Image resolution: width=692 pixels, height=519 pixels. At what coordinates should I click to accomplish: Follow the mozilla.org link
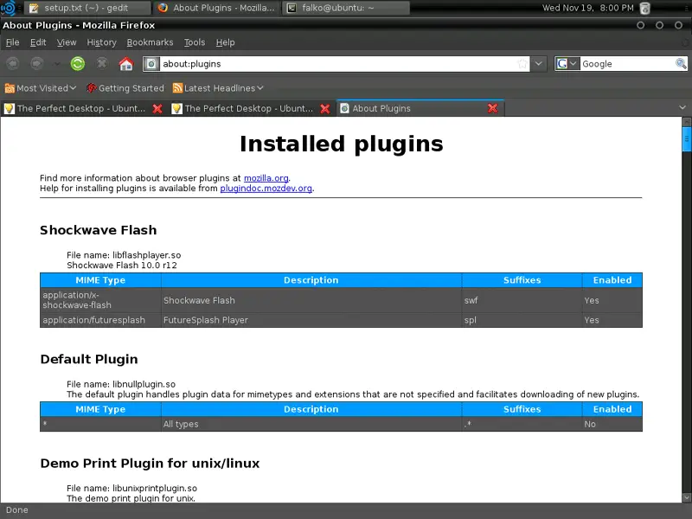click(266, 178)
